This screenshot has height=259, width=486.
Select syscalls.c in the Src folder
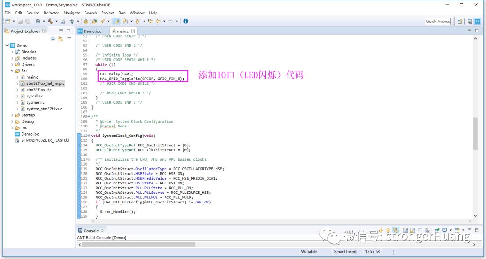(35, 96)
